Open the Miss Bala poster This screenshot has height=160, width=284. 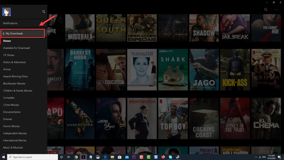80,28
